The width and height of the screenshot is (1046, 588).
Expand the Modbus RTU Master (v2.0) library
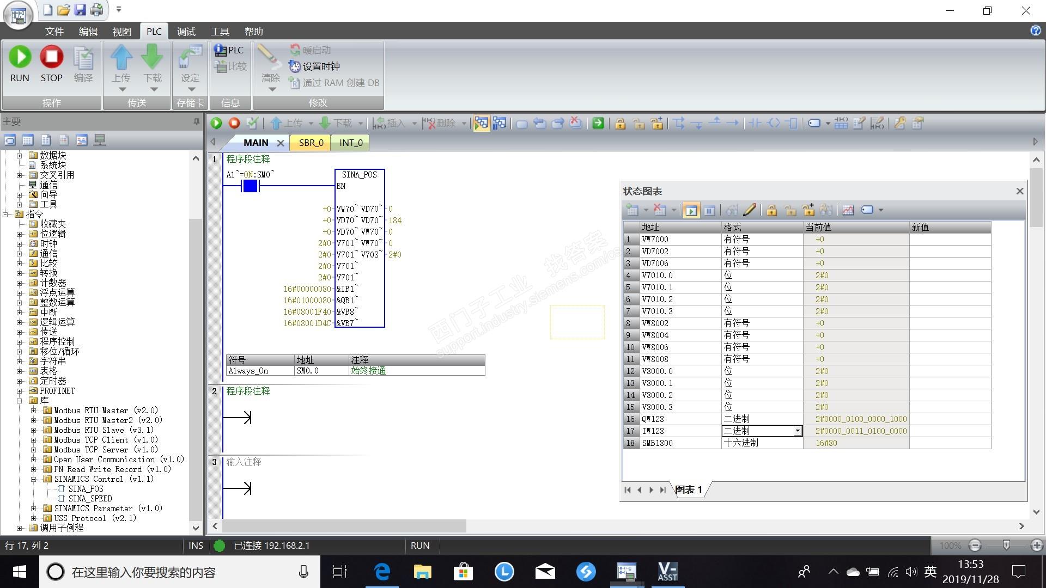(34, 411)
